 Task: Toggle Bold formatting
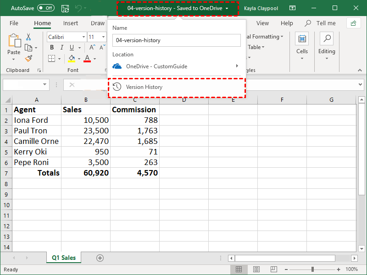point(52,48)
